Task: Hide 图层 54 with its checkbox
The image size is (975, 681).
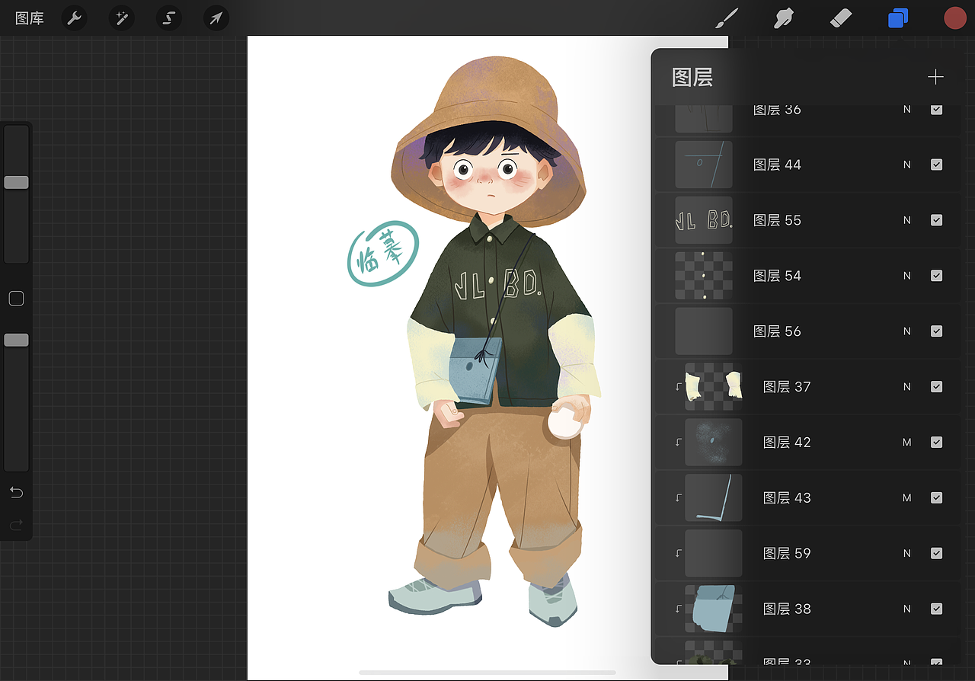Action: point(936,276)
